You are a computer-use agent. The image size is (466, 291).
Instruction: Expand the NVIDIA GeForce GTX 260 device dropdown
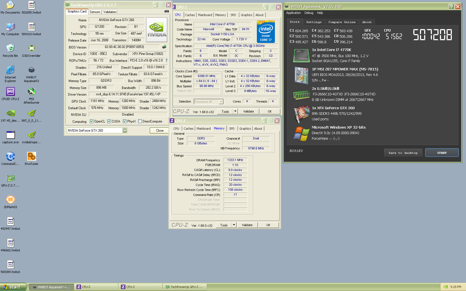(125, 131)
